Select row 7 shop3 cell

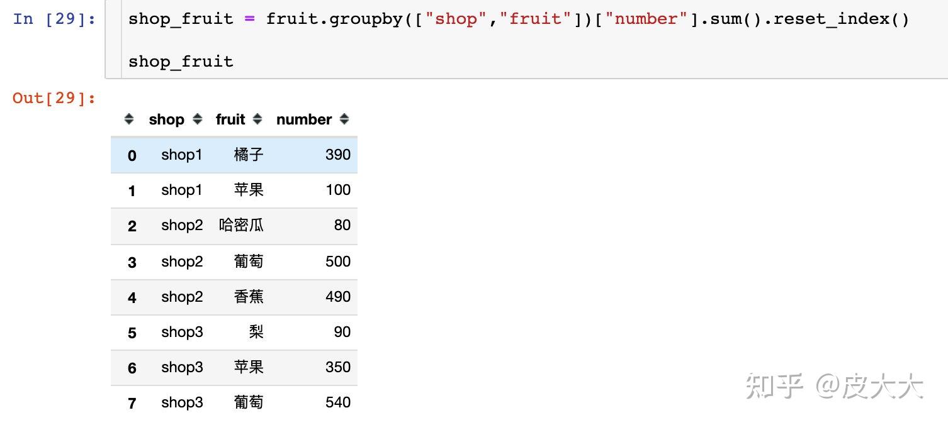[x=182, y=402]
